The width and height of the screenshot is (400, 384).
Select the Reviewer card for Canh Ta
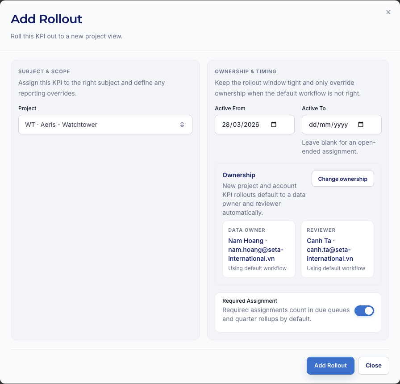[337, 249]
